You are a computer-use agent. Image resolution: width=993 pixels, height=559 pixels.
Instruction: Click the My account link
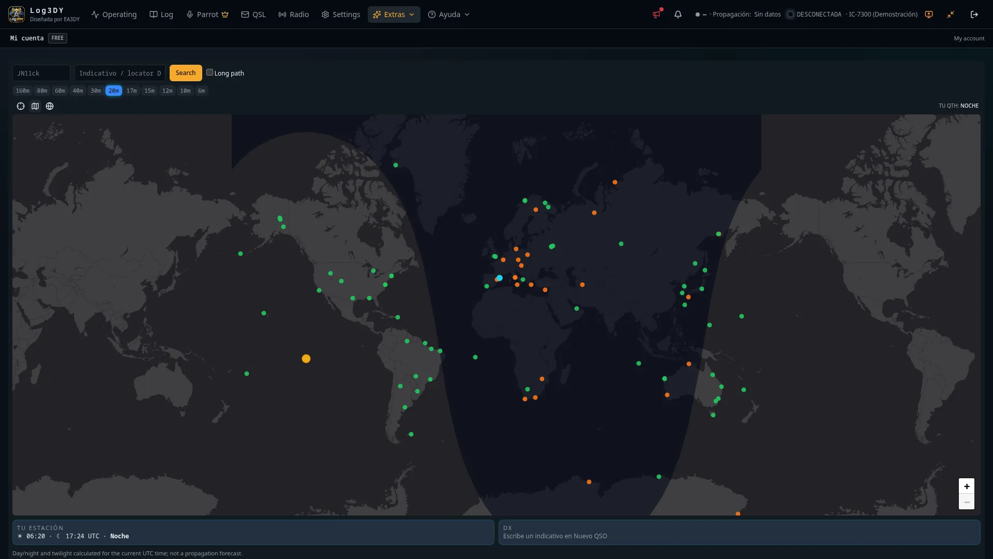(969, 38)
